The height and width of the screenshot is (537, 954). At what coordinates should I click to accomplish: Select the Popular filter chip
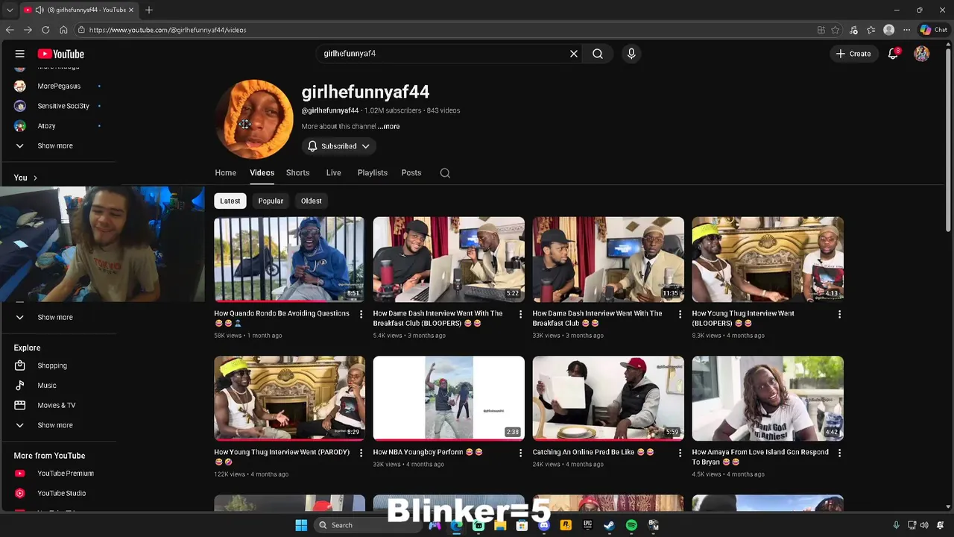[271, 201]
